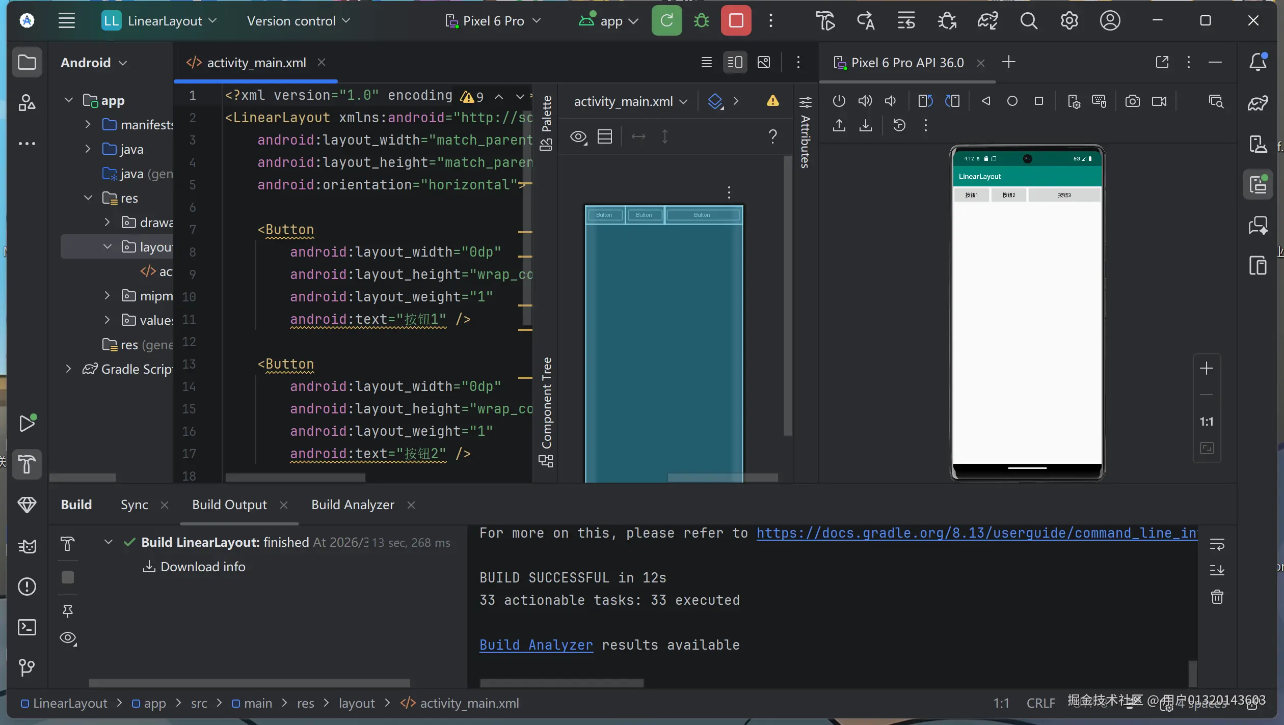The height and width of the screenshot is (725, 1284).
Task: Open the Device Manager panel
Action: coord(1258,144)
